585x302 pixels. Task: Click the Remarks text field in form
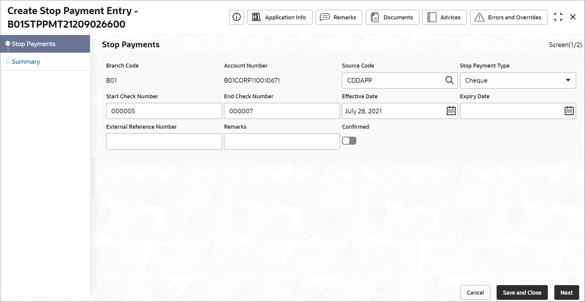282,141
